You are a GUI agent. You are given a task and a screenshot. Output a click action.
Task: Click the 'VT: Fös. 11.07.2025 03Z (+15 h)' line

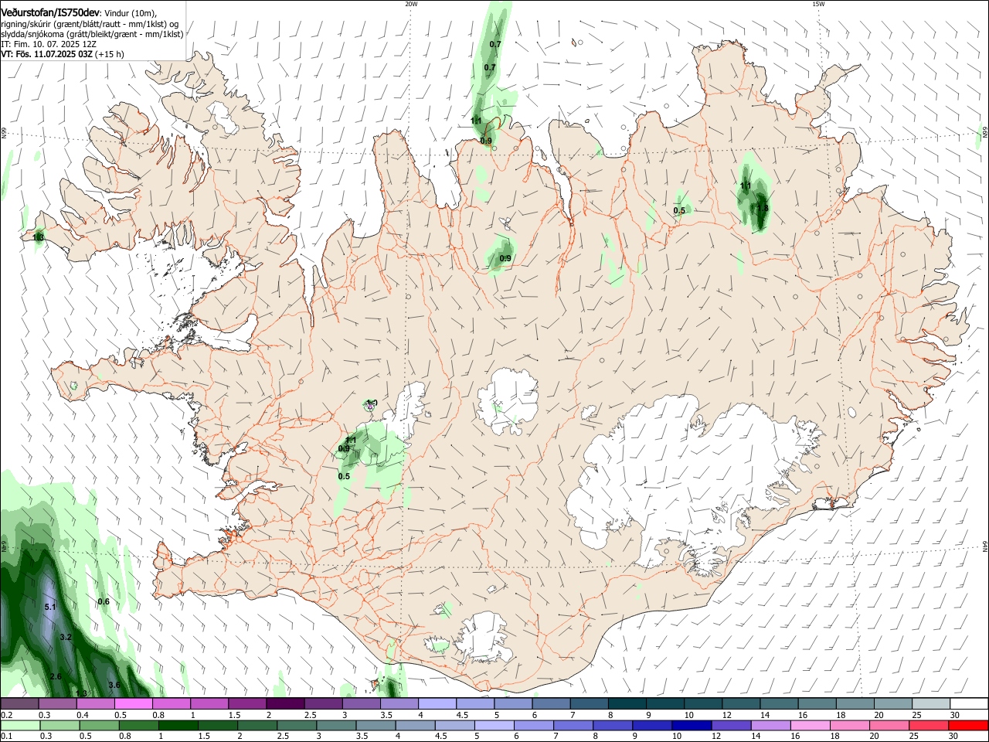pyautogui.click(x=63, y=54)
